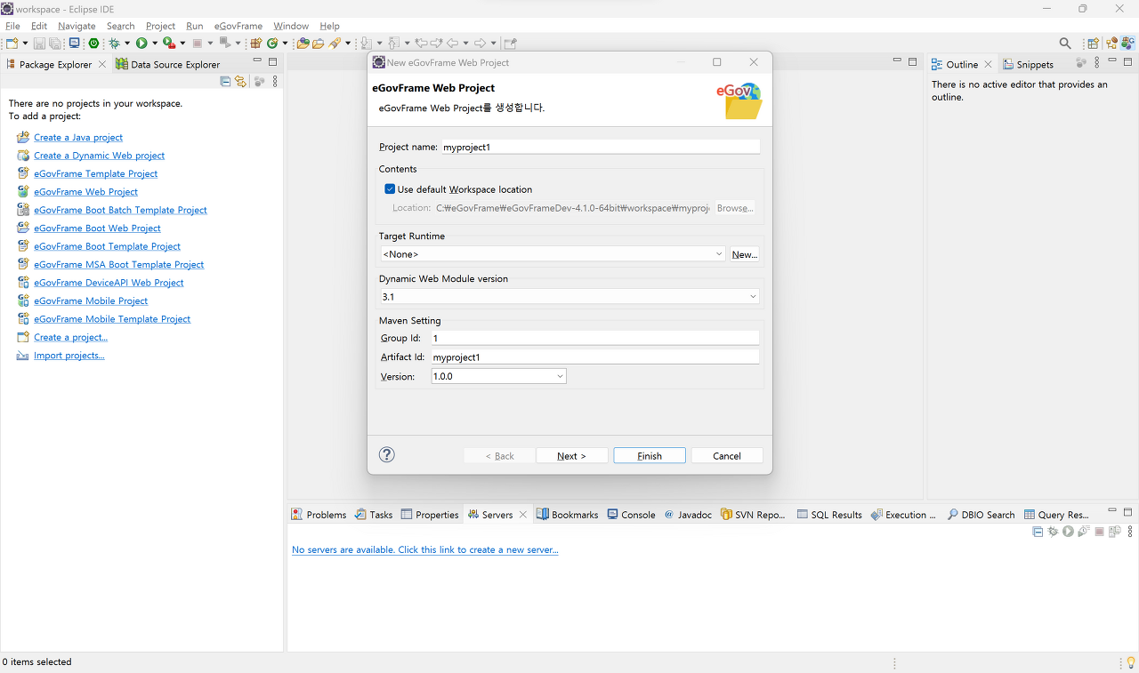Expand the New wizard dropdown arrow
The height and width of the screenshot is (673, 1139).
[x=25, y=43]
